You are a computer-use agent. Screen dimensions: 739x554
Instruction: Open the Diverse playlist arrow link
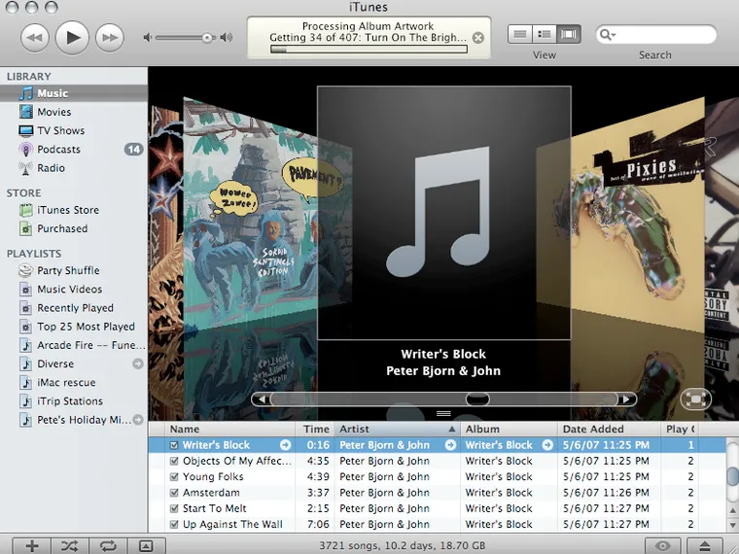pos(137,364)
